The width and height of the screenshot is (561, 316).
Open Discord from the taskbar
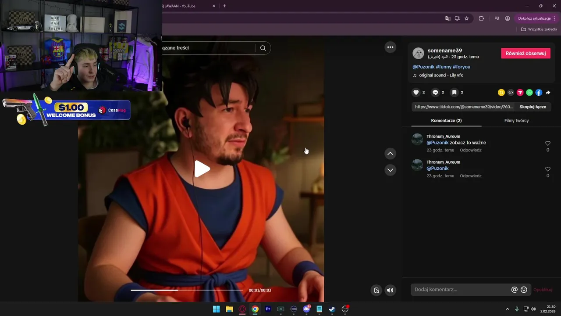[x=306, y=309]
